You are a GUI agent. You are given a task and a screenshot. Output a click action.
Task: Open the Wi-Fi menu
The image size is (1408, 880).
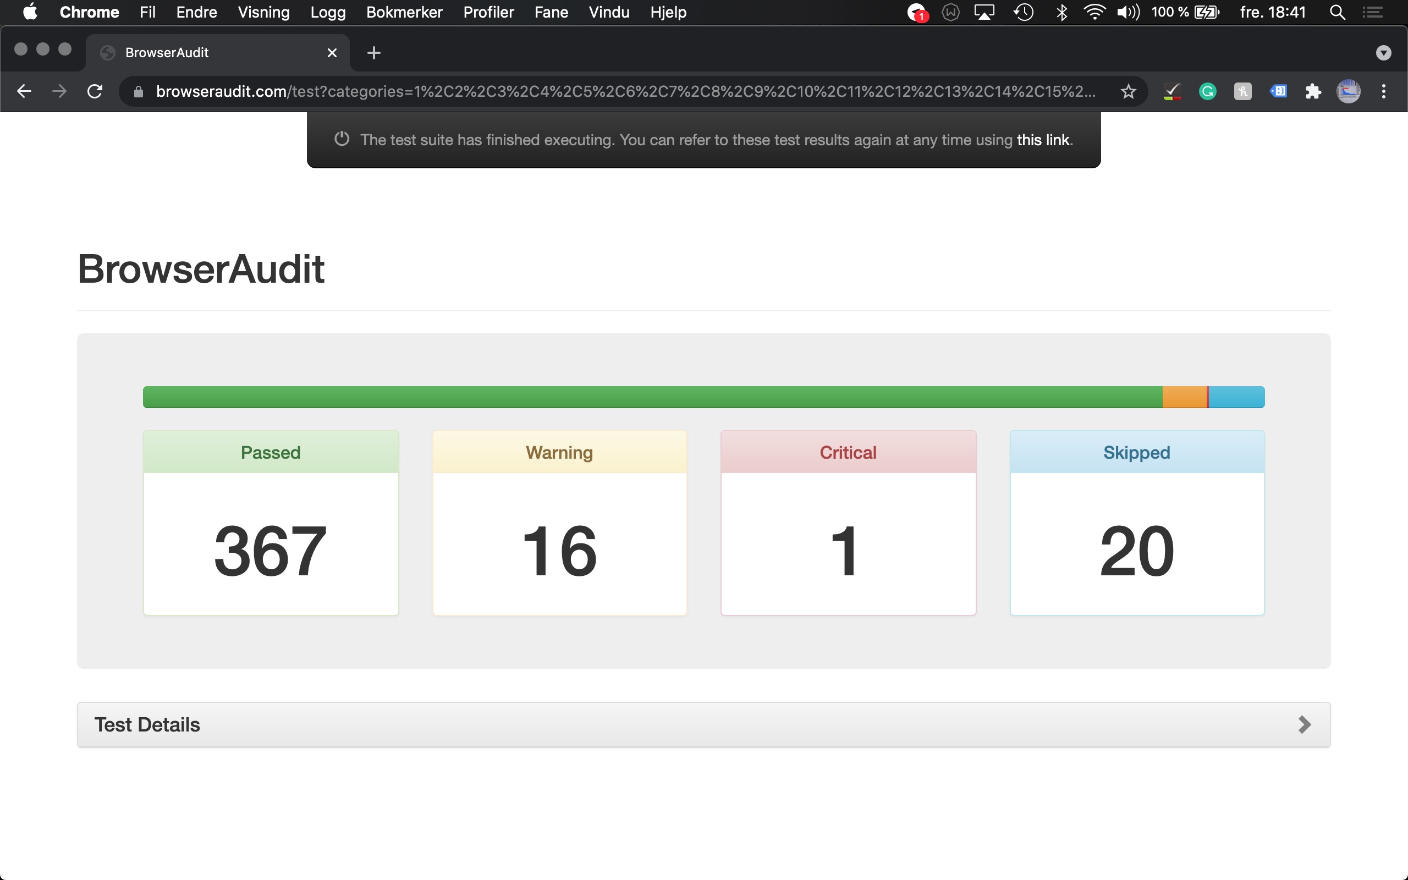click(x=1094, y=12)
